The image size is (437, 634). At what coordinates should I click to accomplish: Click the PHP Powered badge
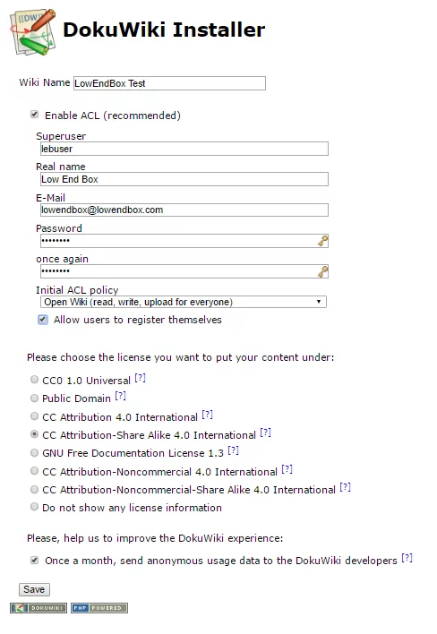coord(99,608)
